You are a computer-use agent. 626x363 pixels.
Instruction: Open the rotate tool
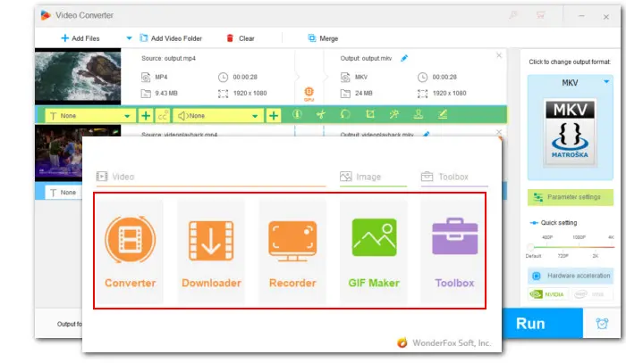point(345,115)
